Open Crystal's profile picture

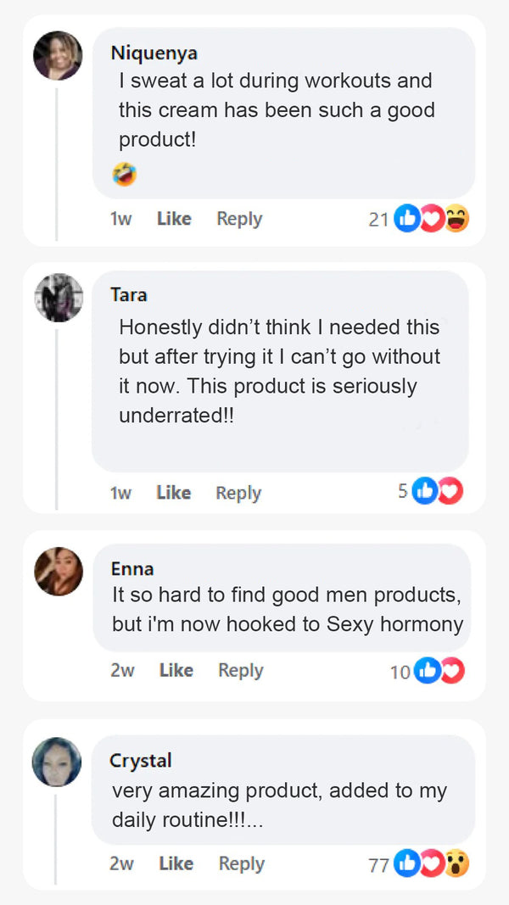tap(57, 761)
